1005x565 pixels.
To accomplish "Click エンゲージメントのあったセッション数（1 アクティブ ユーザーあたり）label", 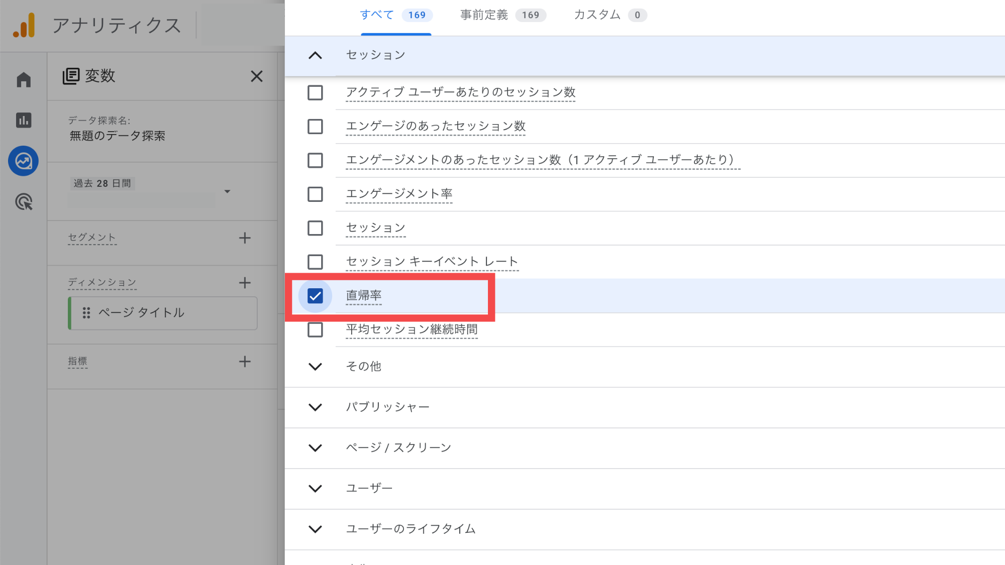I will tap(543, 160).
